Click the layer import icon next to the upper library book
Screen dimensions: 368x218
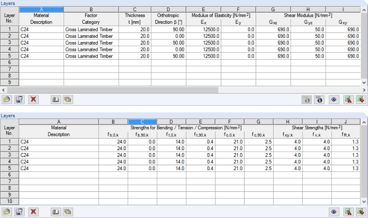[x=68, y=100]
